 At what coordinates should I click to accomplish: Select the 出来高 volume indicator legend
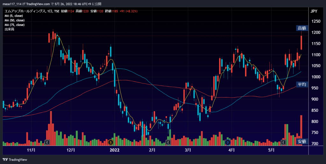[x=9, y=29]
